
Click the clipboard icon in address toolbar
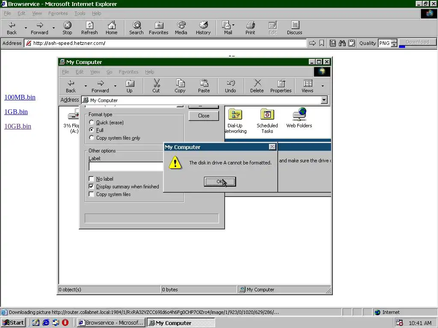click(352, 43)
